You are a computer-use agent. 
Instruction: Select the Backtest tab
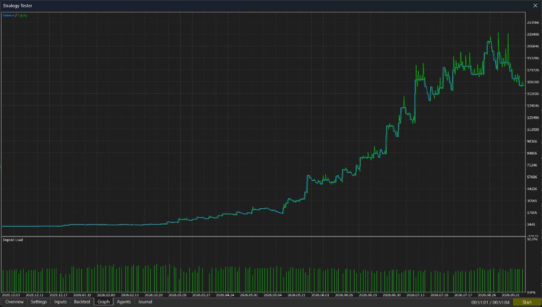point(82,302)
